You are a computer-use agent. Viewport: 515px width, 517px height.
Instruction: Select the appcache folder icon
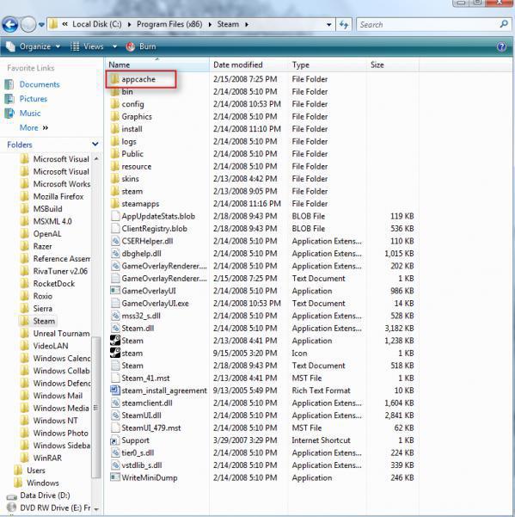click(x=114, y=79)
